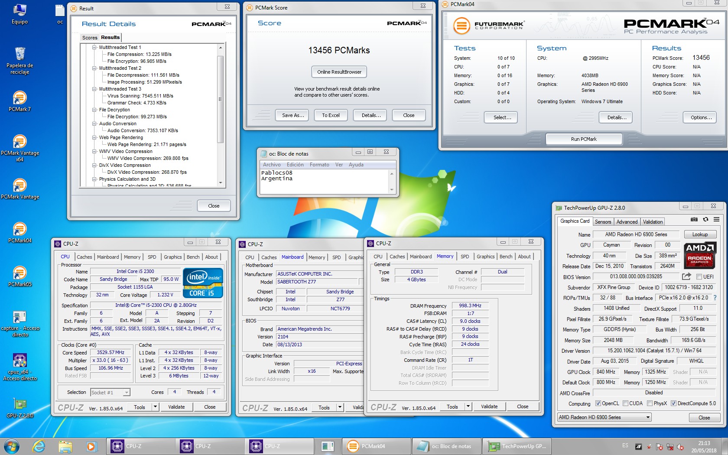Select the Equipo computer icon on the desktop

tap(19, 13)
